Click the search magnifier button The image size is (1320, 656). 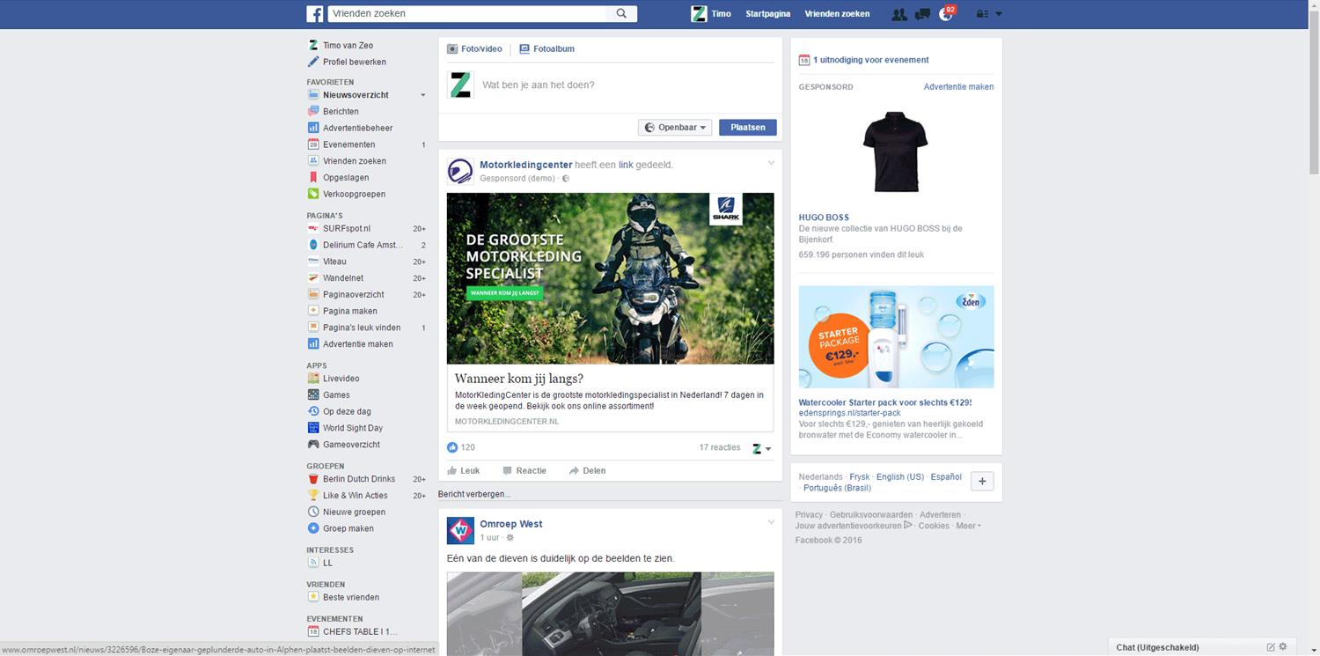621,14
